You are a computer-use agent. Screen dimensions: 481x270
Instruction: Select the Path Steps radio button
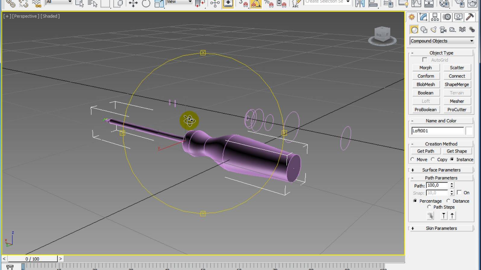tap(429, 207)
